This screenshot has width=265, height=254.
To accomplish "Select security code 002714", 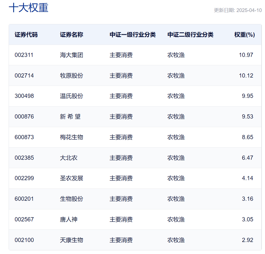I will point(24,75).
